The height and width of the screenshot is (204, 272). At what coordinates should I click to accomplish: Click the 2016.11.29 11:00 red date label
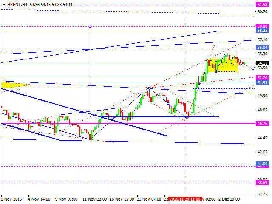185,199
